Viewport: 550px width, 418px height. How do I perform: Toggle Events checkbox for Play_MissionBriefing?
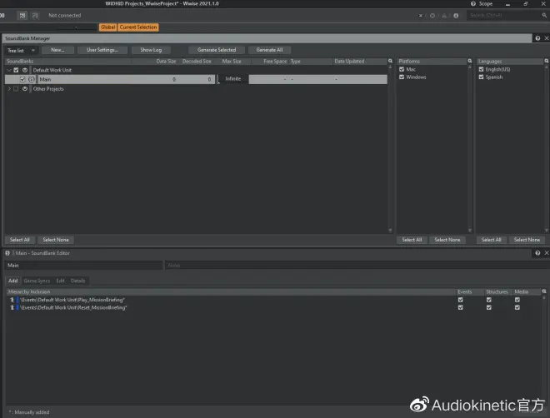tap(461, 300)
